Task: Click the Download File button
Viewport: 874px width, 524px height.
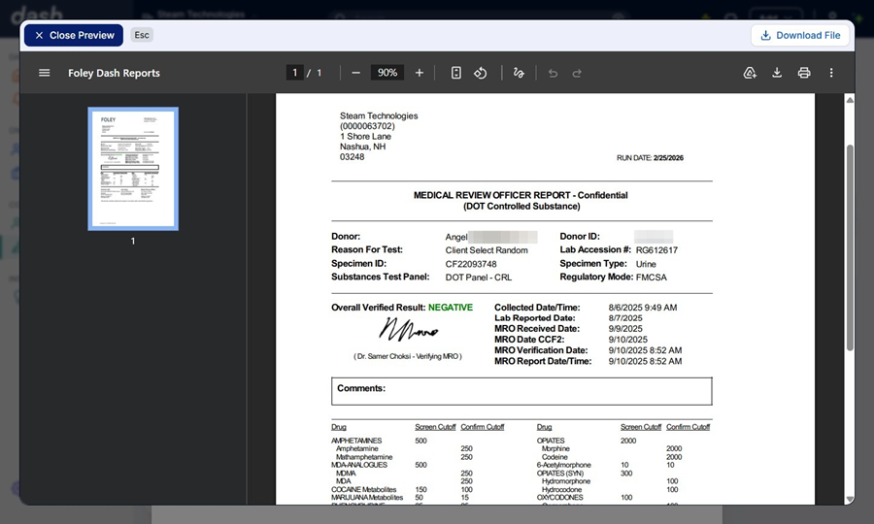Action: (x=800, y=35)
